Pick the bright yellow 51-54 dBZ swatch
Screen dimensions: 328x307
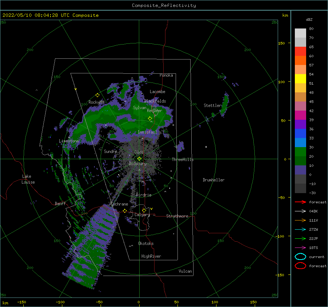pos(300,79)
